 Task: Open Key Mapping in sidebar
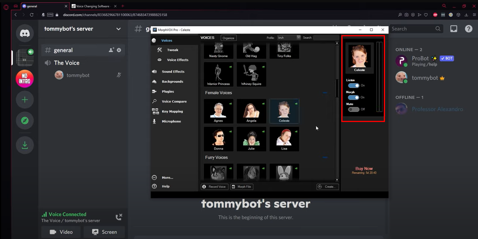[172, 111]
